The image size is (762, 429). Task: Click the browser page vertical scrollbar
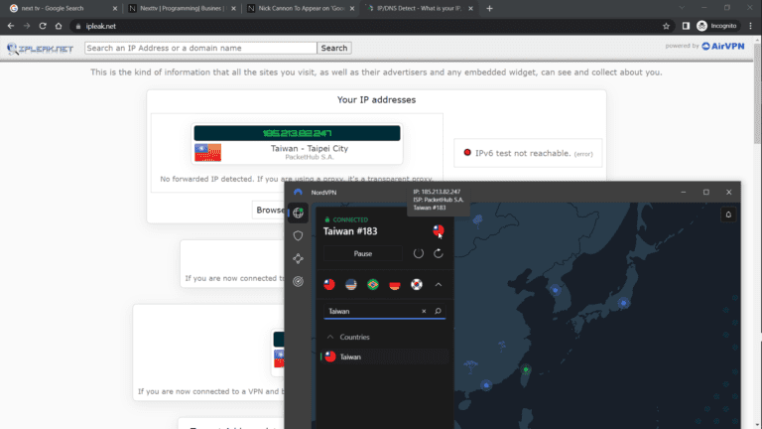click(757, 92)
